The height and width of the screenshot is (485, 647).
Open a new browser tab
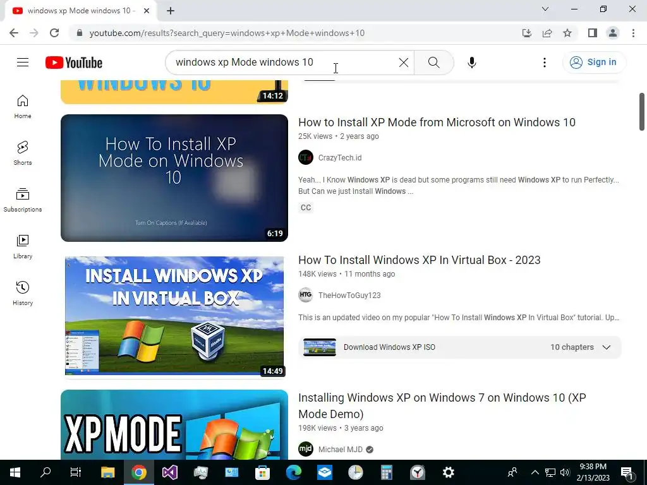click(171, 11)
